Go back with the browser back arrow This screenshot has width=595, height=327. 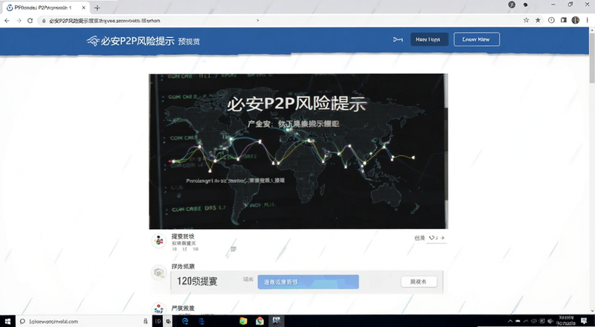tap(7, 21)
